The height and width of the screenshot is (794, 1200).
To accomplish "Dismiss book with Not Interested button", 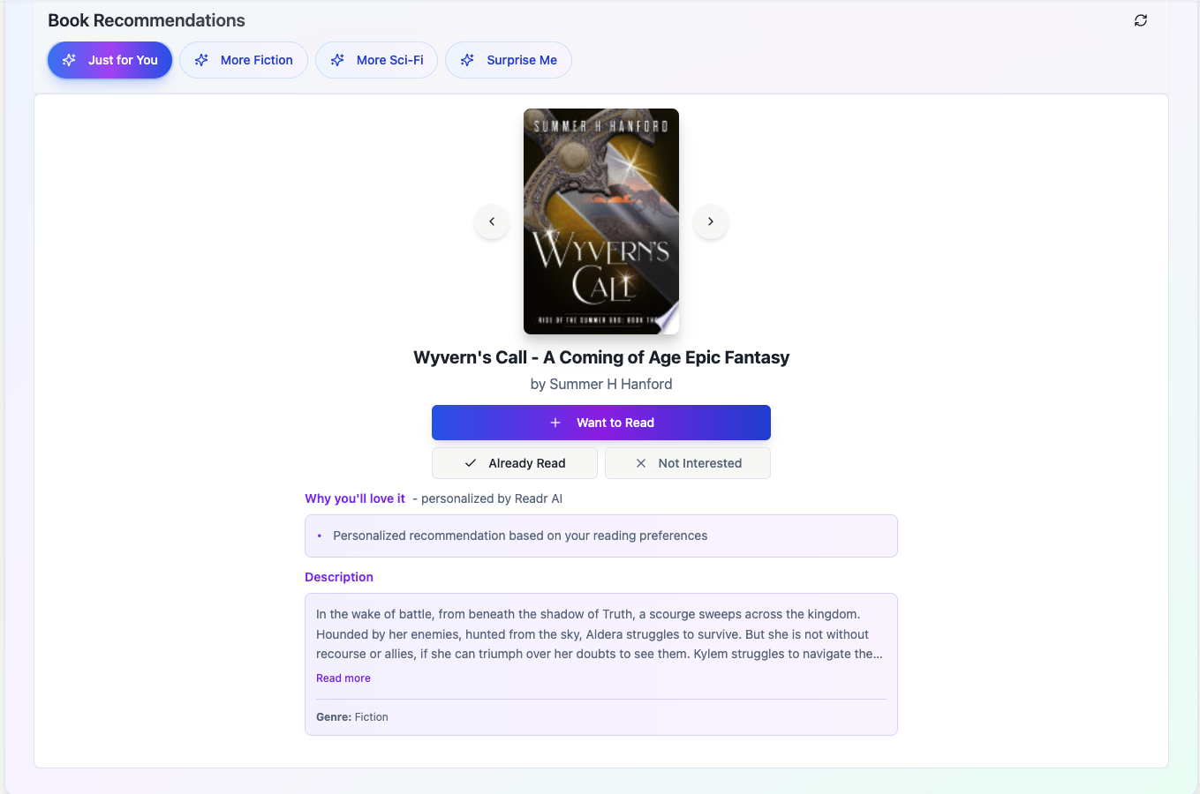I will pos(688,463).
